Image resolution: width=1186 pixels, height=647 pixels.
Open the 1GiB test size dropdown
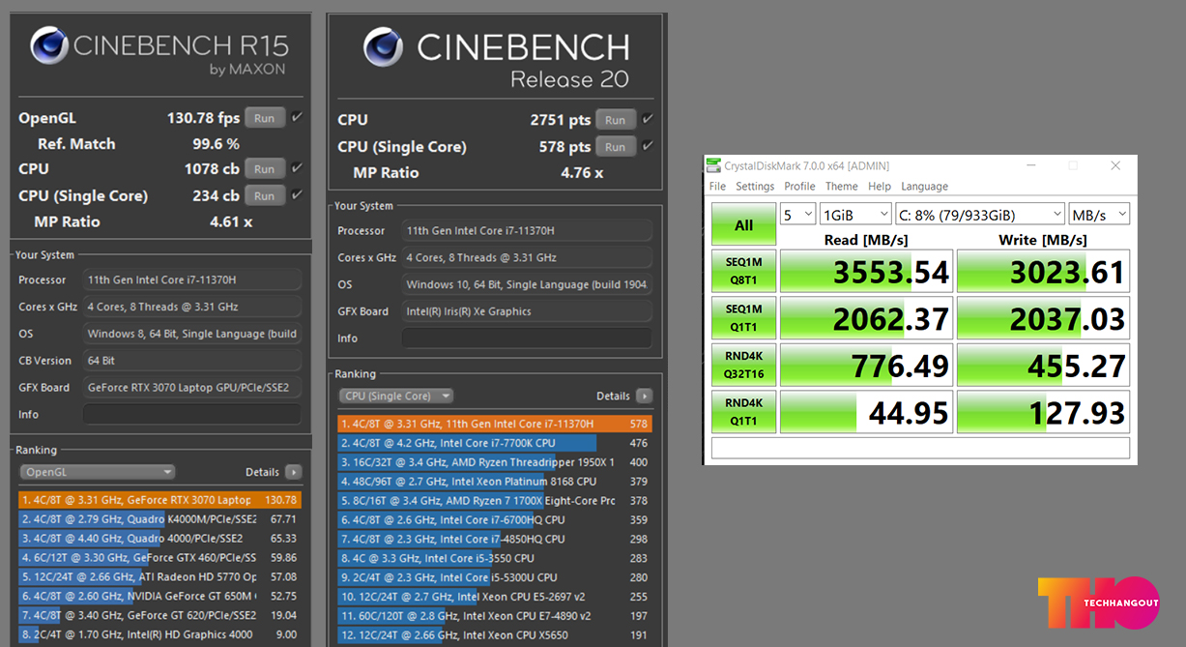click(x=855, y=214)
